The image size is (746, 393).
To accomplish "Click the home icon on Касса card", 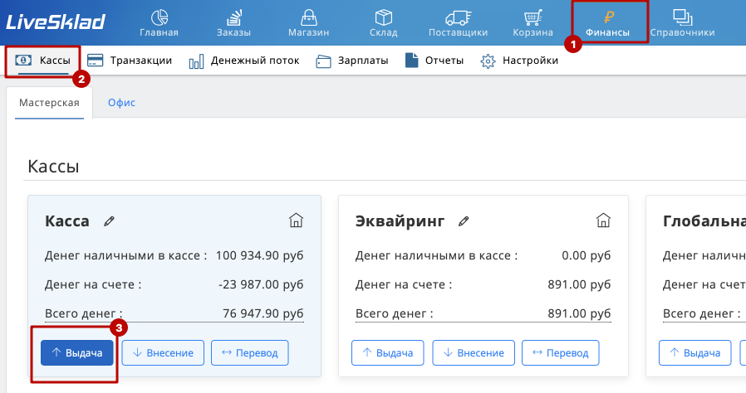I will 296,221.
